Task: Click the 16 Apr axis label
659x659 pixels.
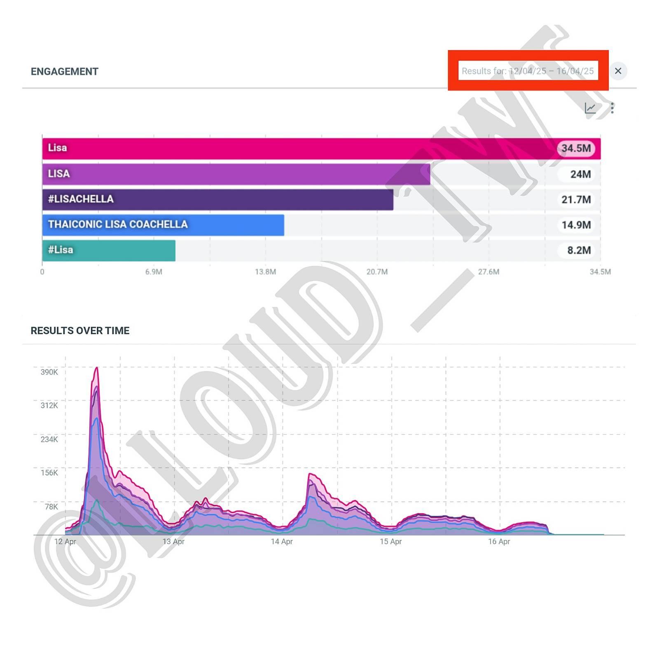Action: coord(499,541)
